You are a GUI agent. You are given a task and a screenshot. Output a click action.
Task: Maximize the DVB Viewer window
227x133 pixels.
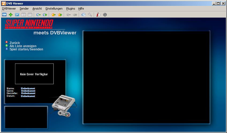[218, 3]
